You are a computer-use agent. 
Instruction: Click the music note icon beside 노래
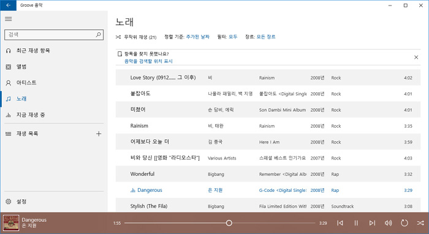(x=9, y=99)
